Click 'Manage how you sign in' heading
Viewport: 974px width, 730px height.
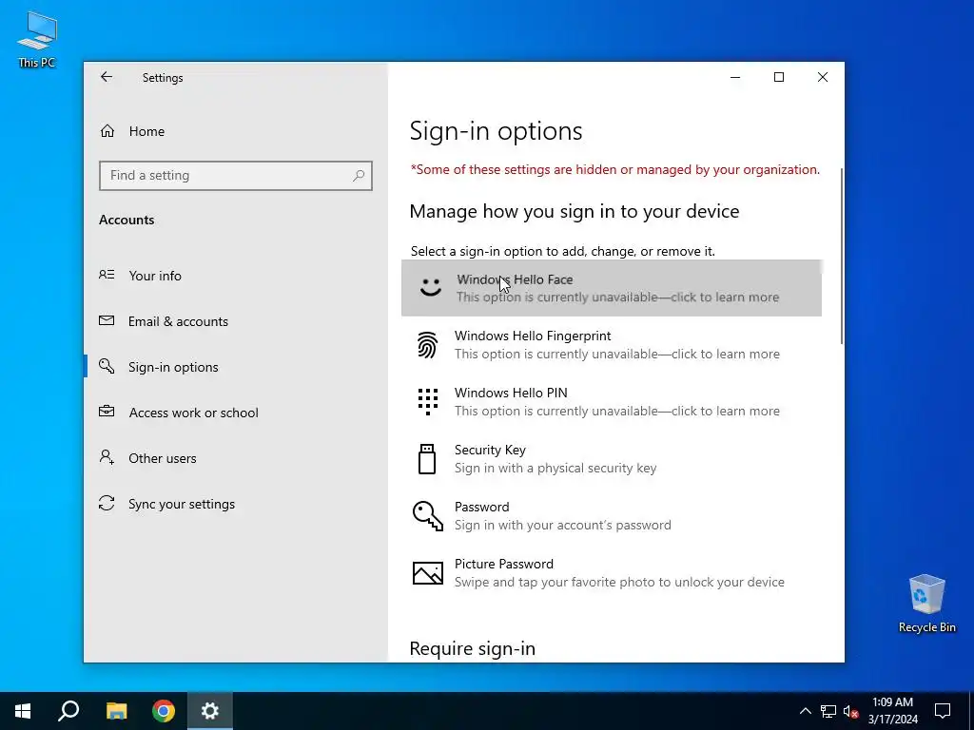click(574, 211)
